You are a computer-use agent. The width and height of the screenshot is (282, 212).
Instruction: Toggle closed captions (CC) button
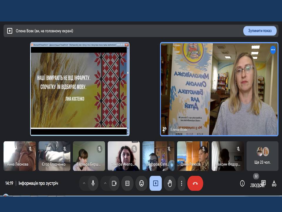[x=127, y=183]
